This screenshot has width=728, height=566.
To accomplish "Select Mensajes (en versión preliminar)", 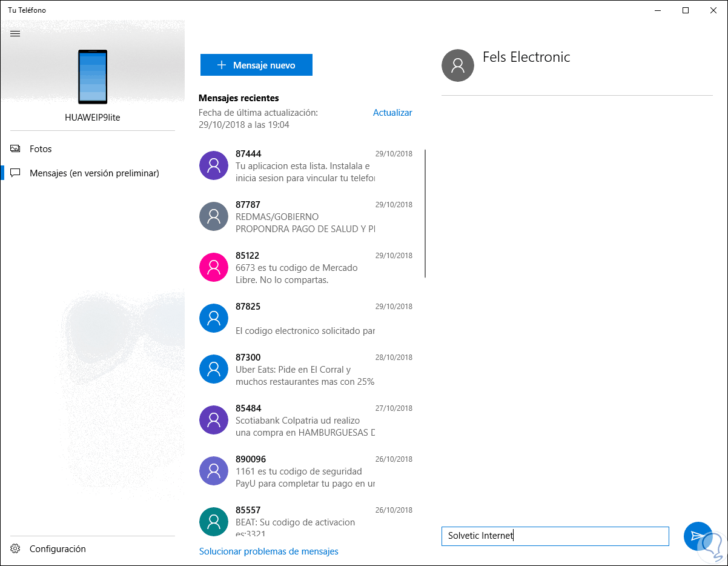I will point(92,173).
